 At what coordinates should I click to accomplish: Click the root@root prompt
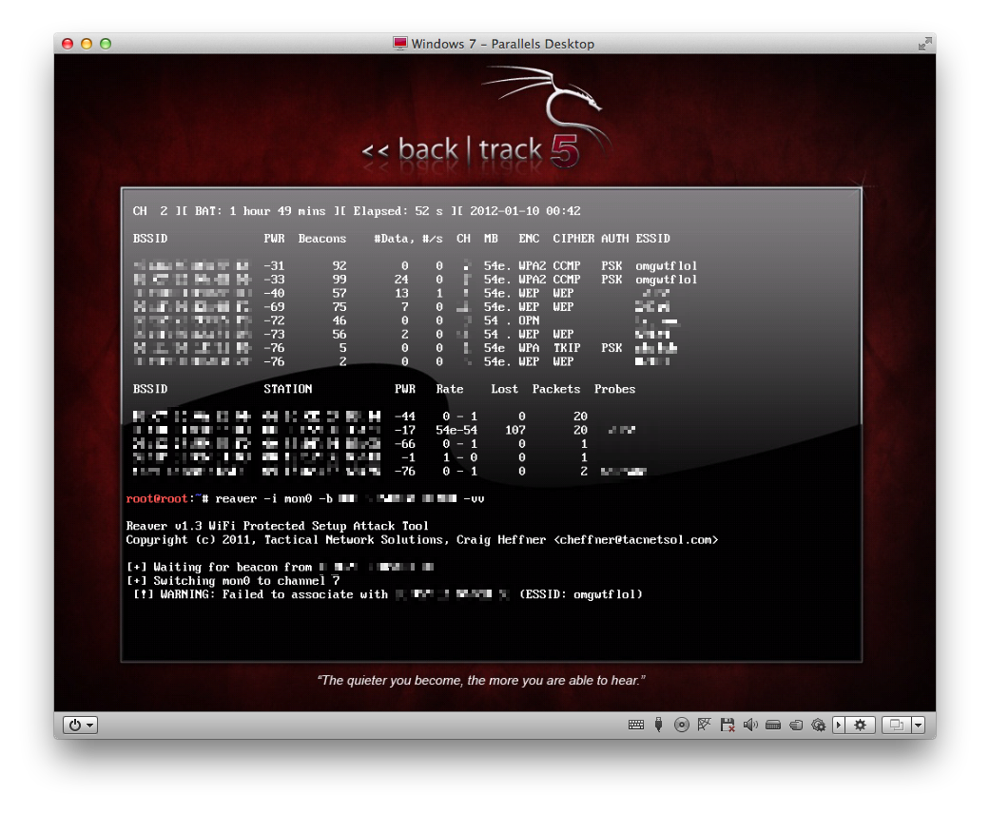coord(157,499)
